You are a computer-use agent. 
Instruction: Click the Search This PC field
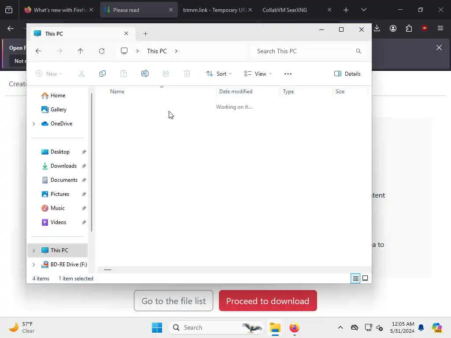tap(308, 51)
